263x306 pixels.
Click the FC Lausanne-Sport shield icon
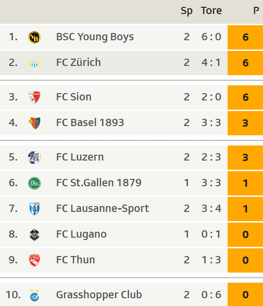click(34, 209)
